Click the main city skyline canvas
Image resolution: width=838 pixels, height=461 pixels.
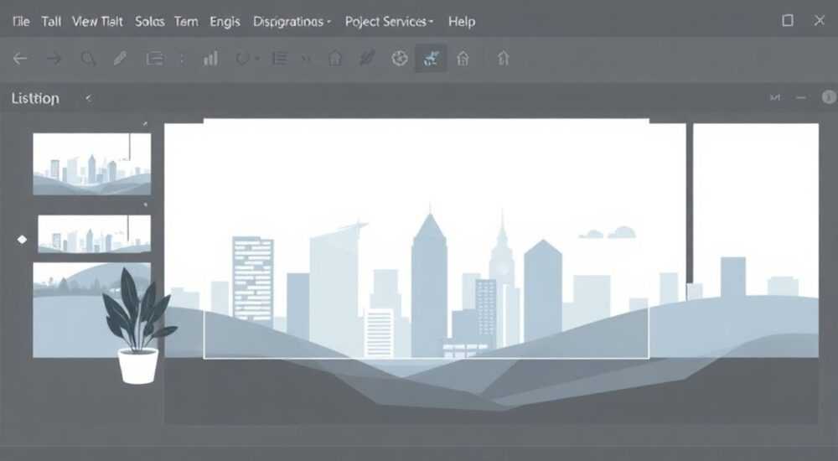[x=426, y=239]
